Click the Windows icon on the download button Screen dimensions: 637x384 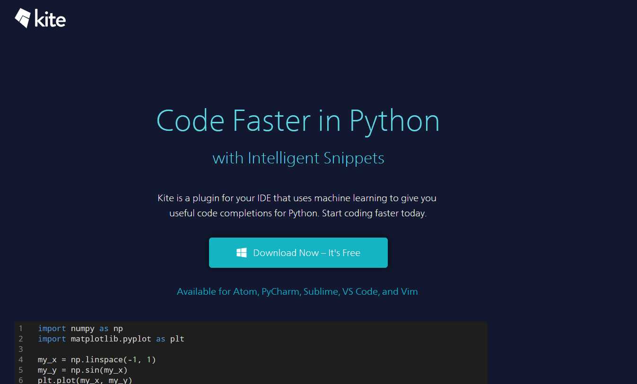[x=242, y=253]
